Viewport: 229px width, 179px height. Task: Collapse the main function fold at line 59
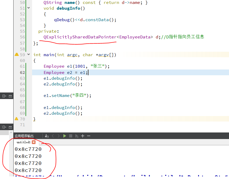click(28, 55)
